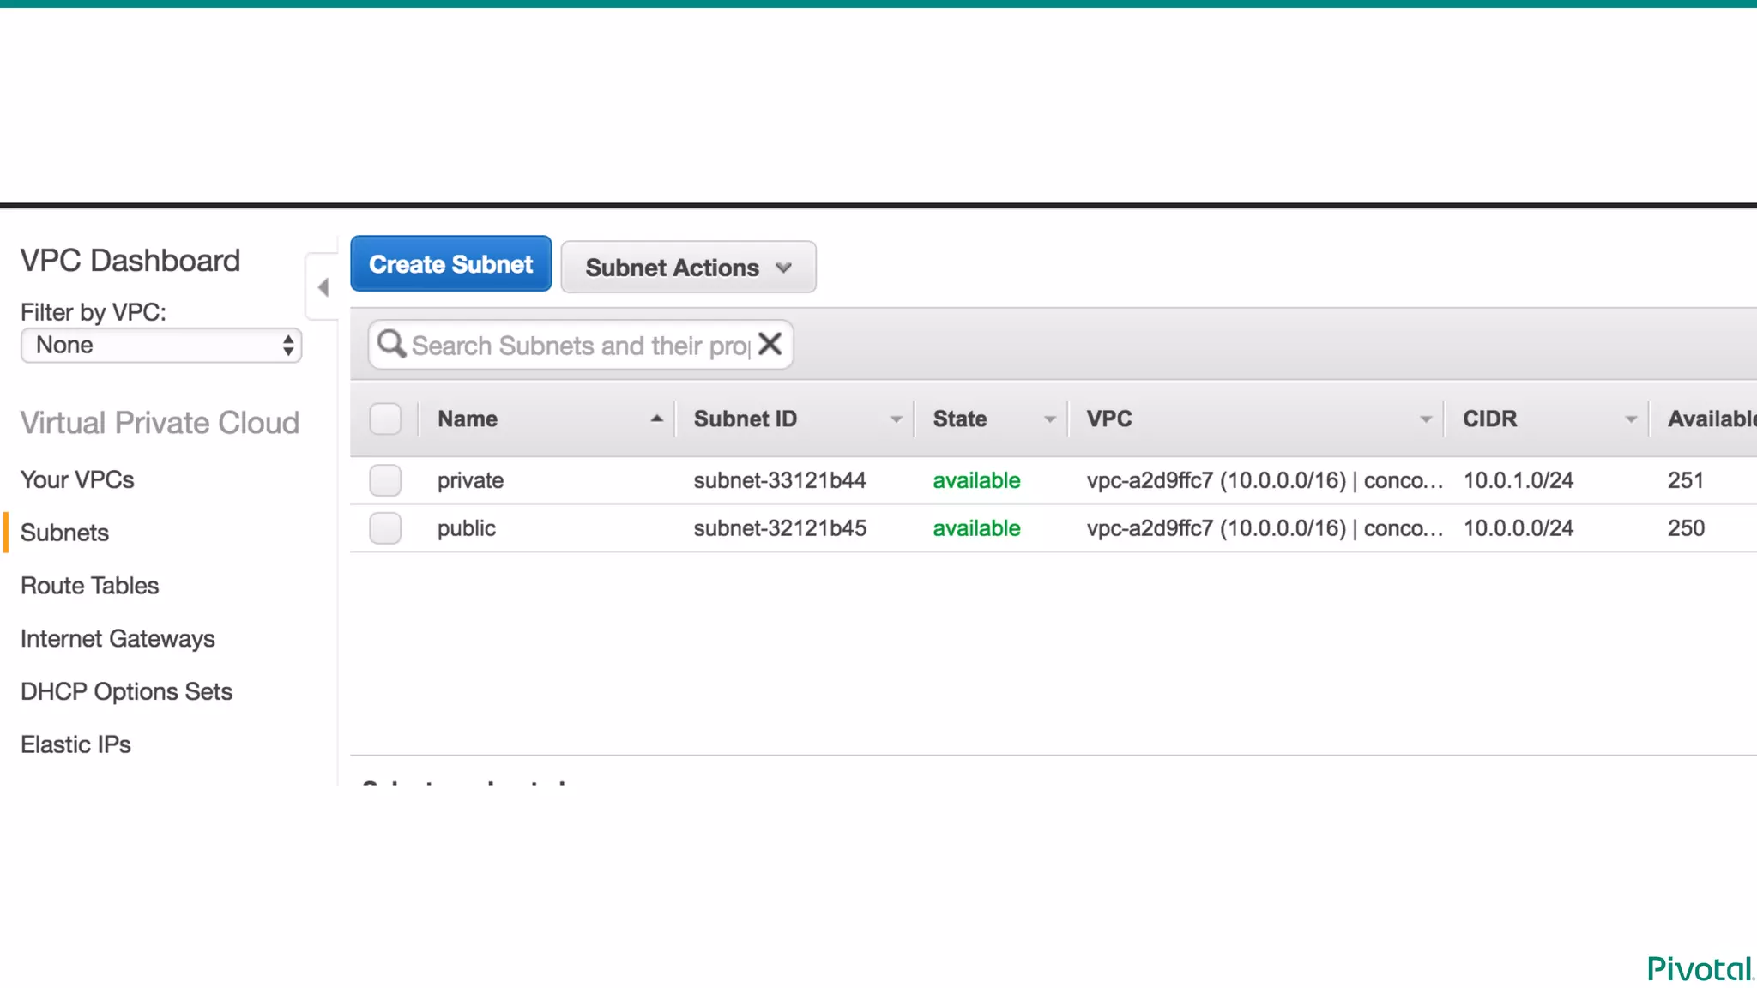
Task: Focus the Search Subnets input field
Action: click(x=579, y=346)
